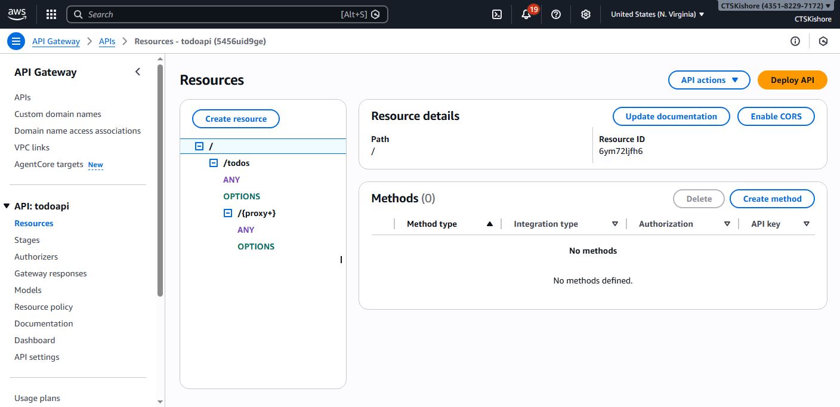Open the region selector dropdown
The width and height of the screenshot is (840, 407).
click(x=657, y=14)
